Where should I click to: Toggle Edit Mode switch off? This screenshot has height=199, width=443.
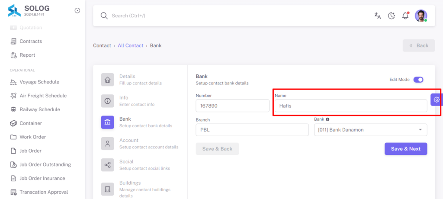[x=418, y=80]
